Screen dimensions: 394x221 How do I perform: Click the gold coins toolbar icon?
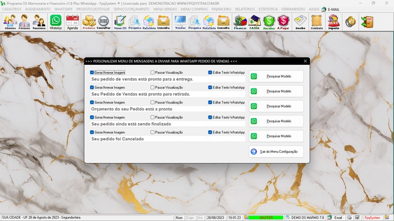(350, 22)
